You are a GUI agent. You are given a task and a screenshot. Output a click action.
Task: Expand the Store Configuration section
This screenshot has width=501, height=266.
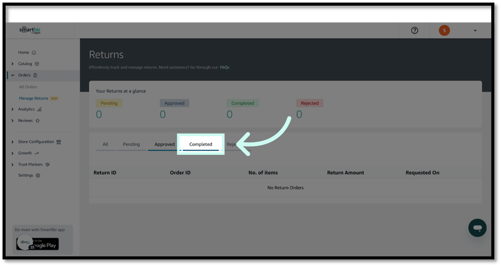[12, 142]
